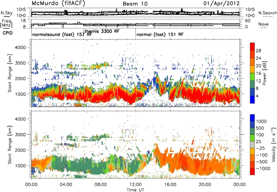Click the dark blue top segment of Velocity colorbar
This screenshot has height=192, width=277.
pyautogui.click(x=252, y=118)
